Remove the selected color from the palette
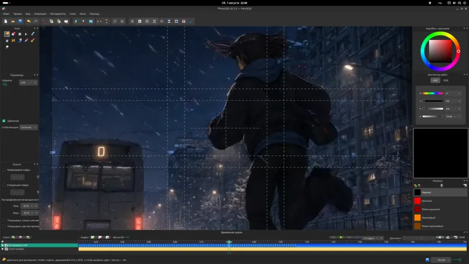Viewport: 469px width, 264px height. [419, 185]
